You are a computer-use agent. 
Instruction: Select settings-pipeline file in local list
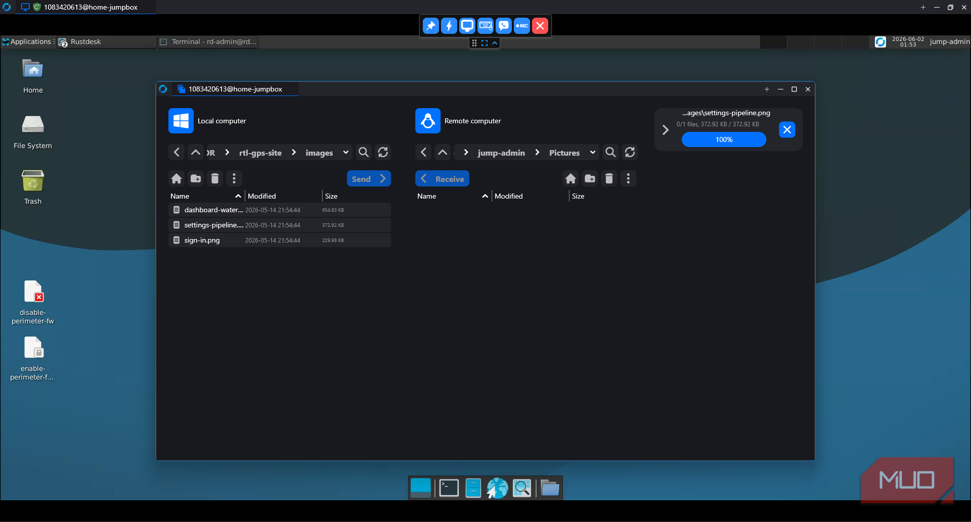(280, 225)
